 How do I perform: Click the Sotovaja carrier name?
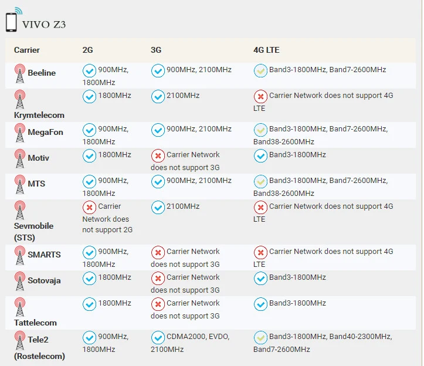pyautogui.click(x=44, y=280)
